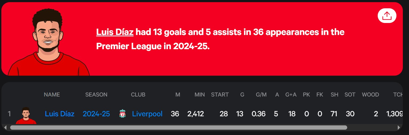Open the Liverpool club link
Image resolution: width=409 pixels, height=135 pixels.
(x=147, y=114)
